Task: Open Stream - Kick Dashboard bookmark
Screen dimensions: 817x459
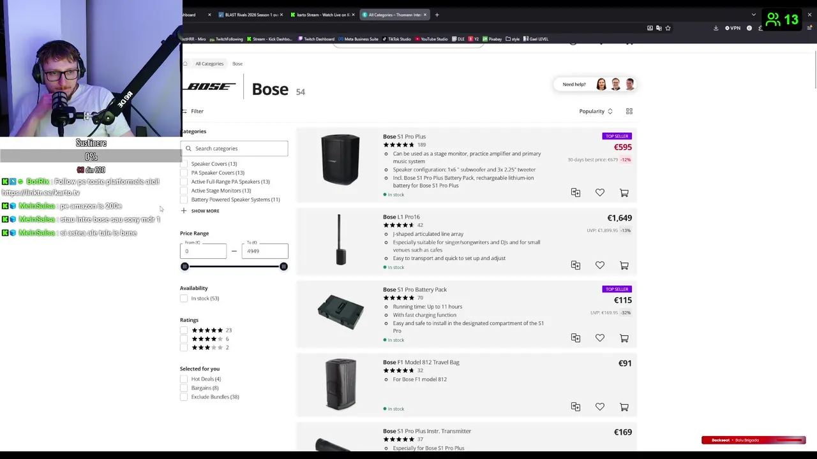Action: pyautogui.click(x=270, y=39)
